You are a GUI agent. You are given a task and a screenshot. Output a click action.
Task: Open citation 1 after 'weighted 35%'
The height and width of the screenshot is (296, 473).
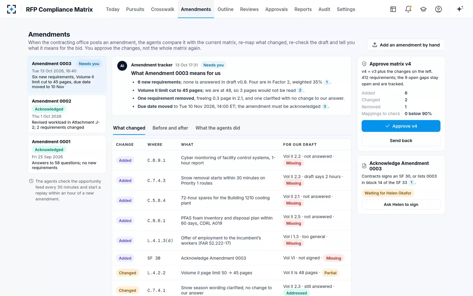point(327,82)
